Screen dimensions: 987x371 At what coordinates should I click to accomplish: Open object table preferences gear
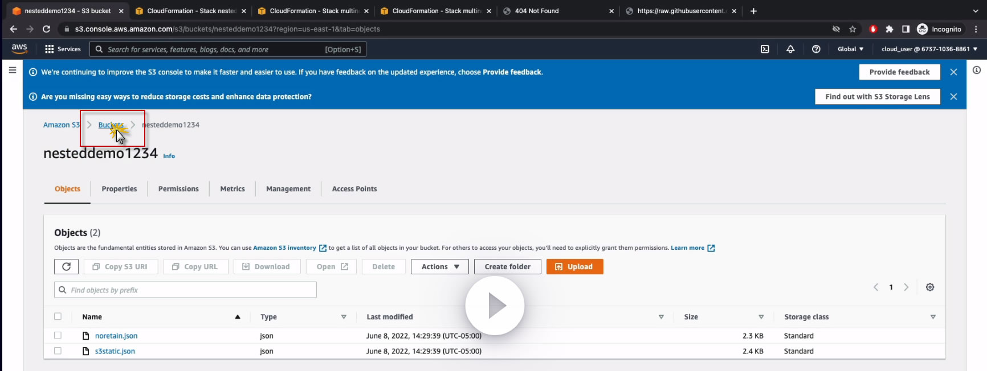click(x=930, y=287)
